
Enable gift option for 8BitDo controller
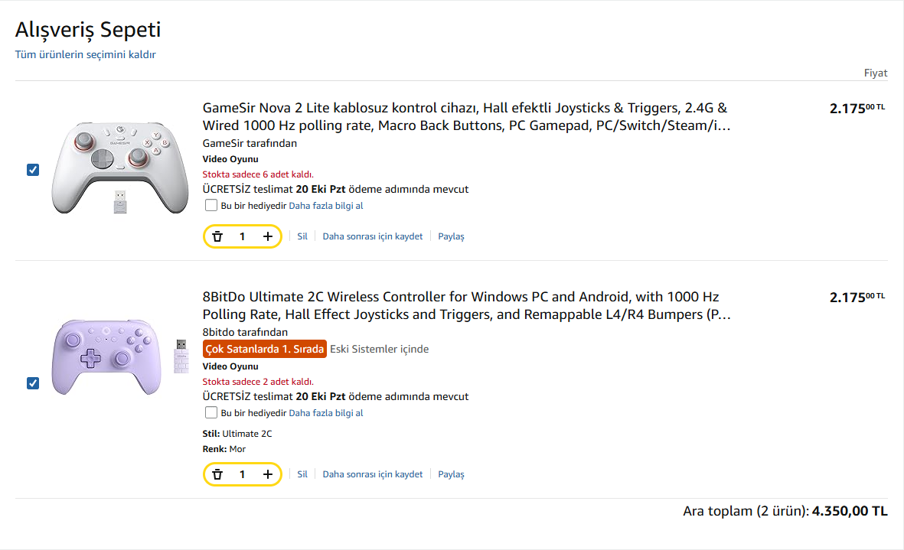point(211,412)
